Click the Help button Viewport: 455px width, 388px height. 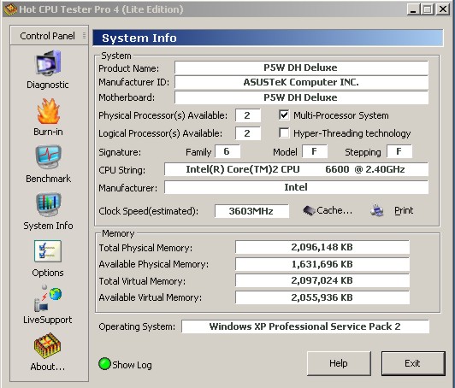coord(339,363)
